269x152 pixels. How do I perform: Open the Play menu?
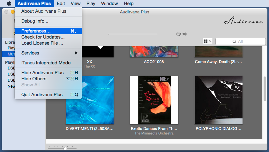[x=91, y=4]
